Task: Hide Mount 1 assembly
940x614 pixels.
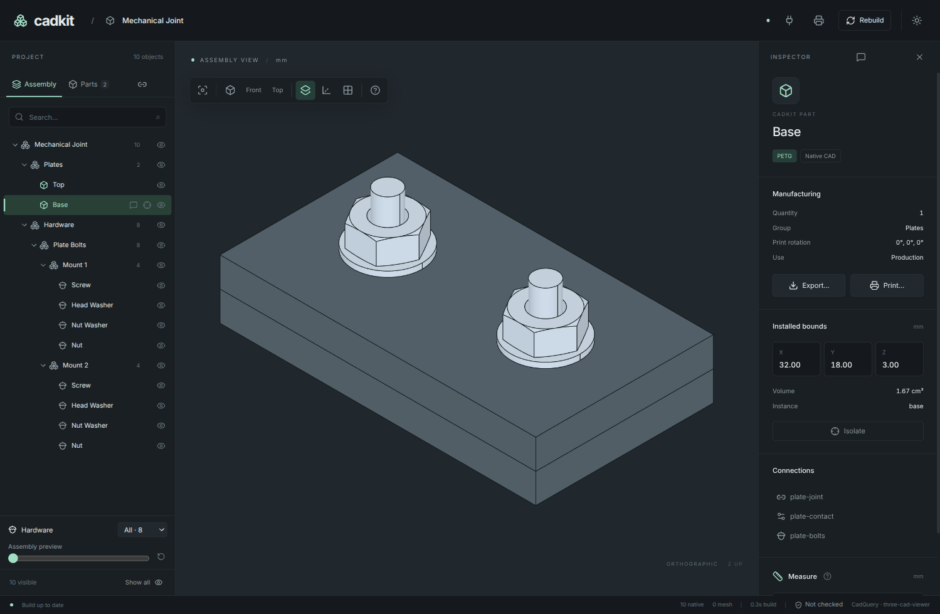Action: point(161,265)
